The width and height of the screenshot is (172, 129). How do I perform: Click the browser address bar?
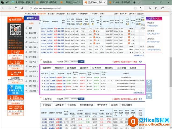(81, 8)
